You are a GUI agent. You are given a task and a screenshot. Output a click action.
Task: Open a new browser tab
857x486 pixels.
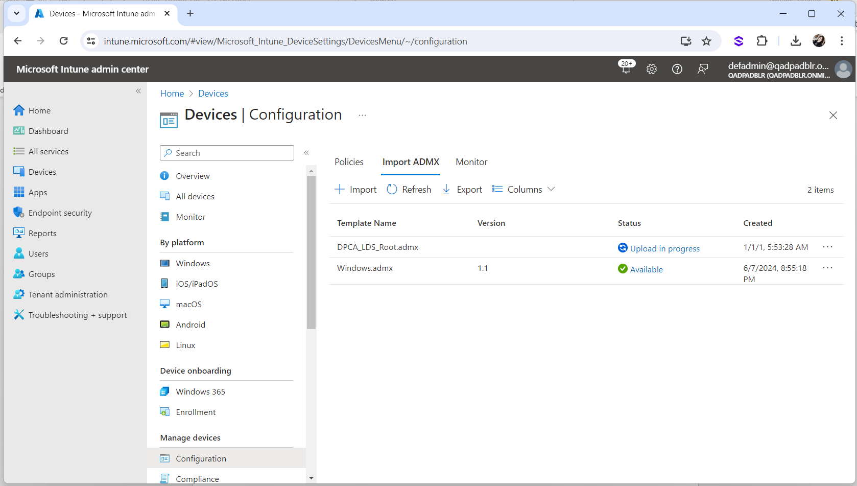(x=190, y=13)
